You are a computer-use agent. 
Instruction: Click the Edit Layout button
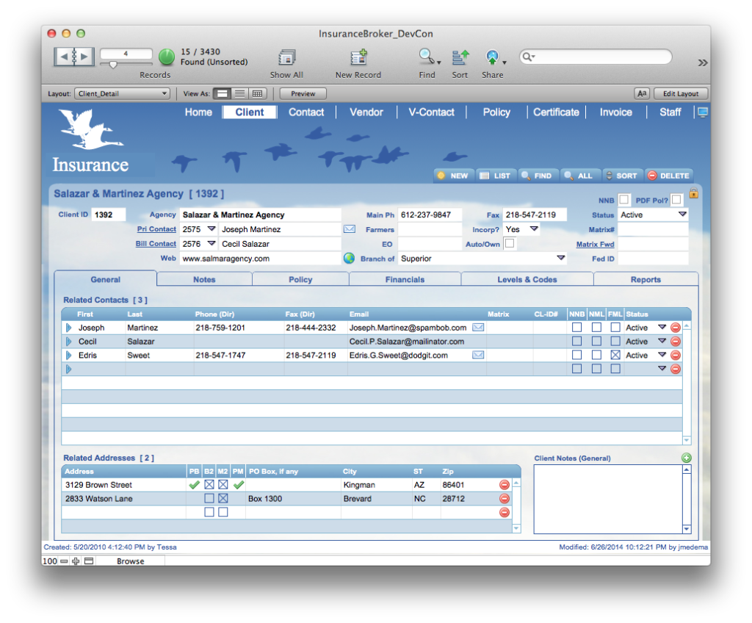[681, 94]
